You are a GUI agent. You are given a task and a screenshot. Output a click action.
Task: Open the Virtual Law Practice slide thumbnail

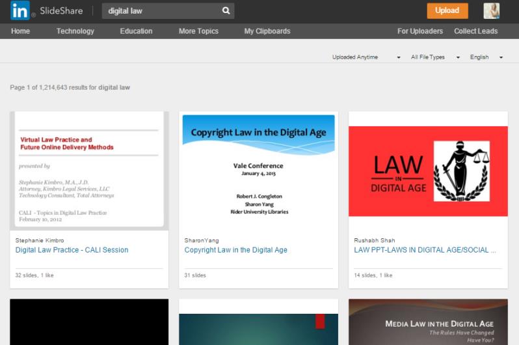(89, 171)
